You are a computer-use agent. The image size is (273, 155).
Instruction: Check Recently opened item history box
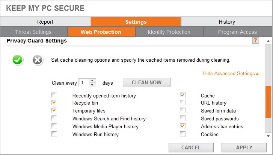[54, 96]
